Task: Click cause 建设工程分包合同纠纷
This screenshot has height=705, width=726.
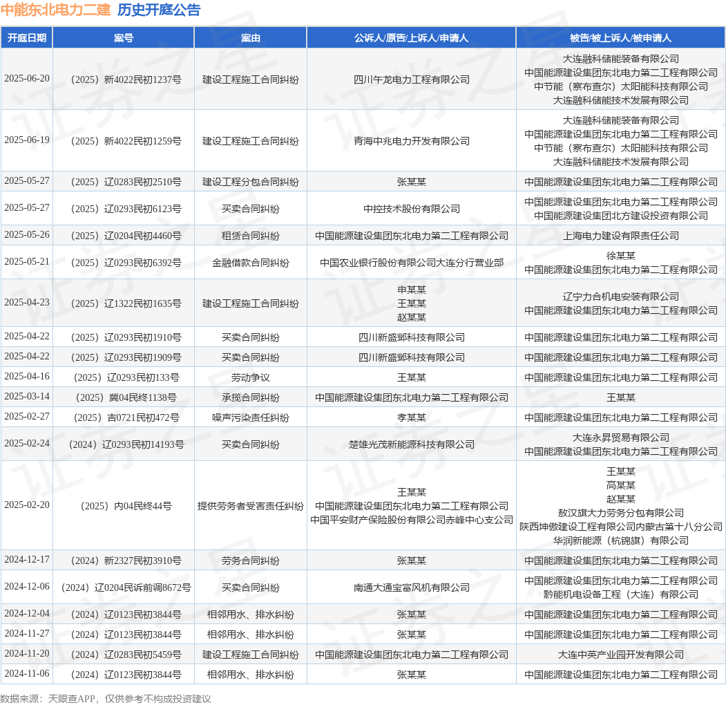Action: (251, 182)
